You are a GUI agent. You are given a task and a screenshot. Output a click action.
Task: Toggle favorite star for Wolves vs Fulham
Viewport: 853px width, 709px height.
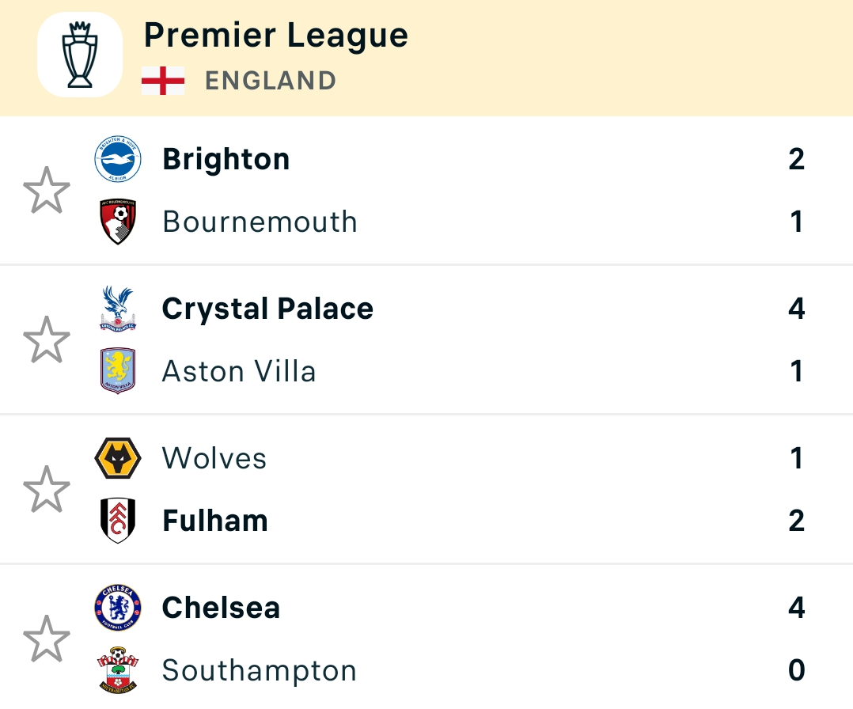pos(47,489)
